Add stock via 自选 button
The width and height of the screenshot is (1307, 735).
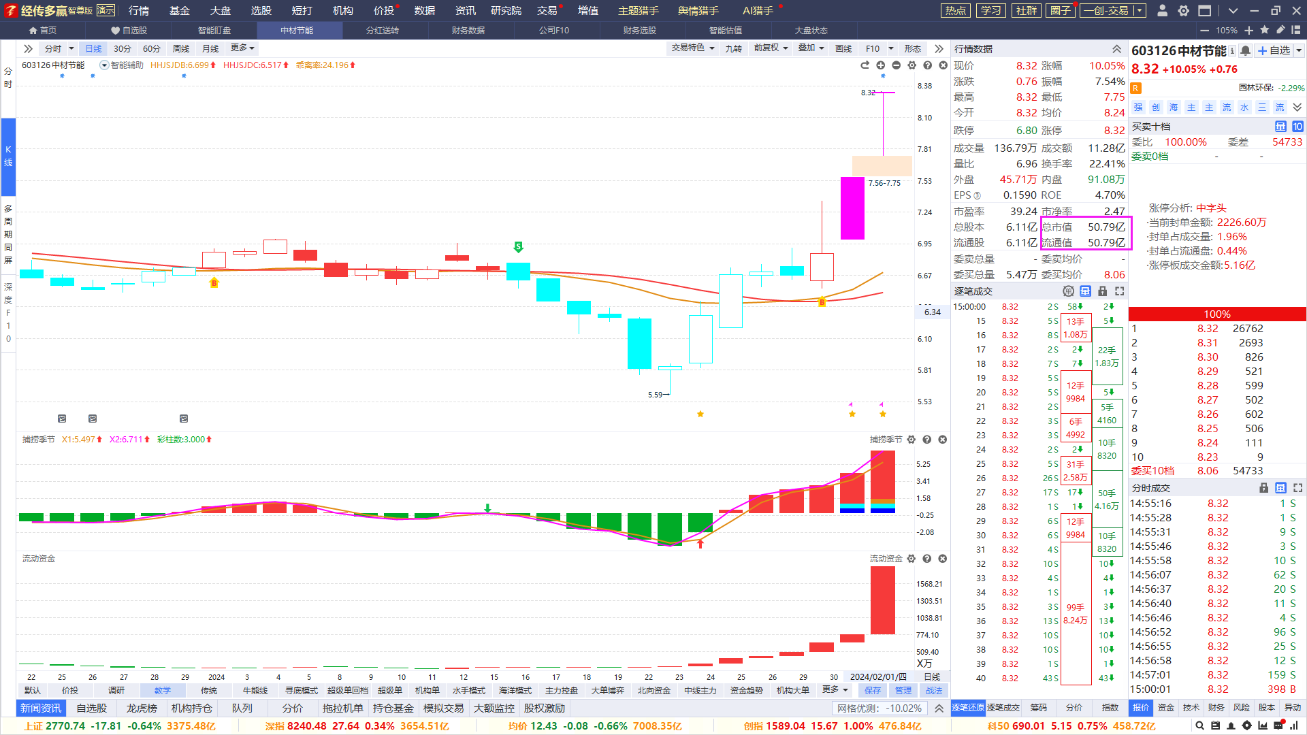(x=1274, y=50)
